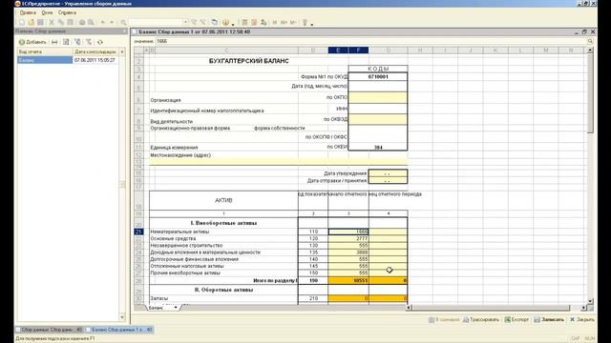Viewport: 611px width, 343px height.
Task: Open the Окна menu
Action: tap(47, 12)
